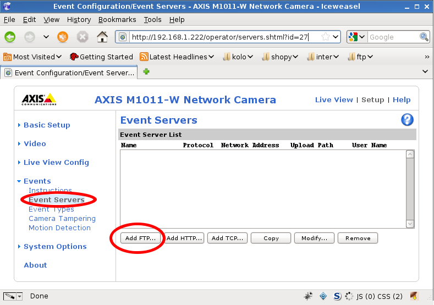Go to the Live View link
The image size is (434, 305).
pyautogui.click(x=334, y=100)
